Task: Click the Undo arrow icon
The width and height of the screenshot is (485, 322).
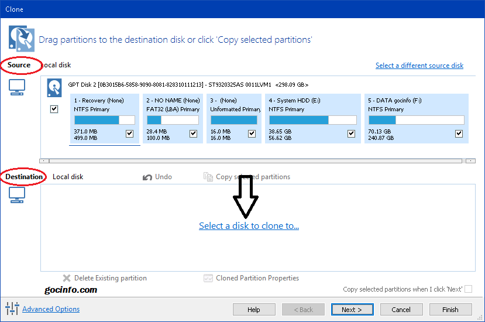Action: point(147,177)
